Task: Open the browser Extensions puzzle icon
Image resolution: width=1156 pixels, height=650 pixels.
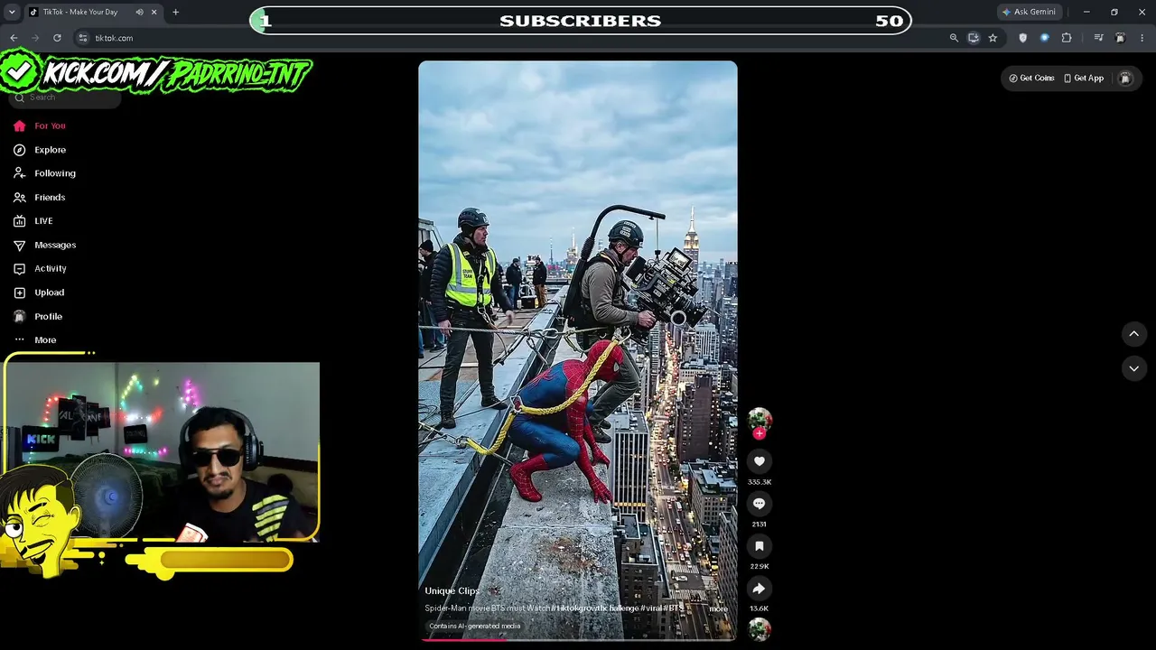Action: [x=1067, y=38]
